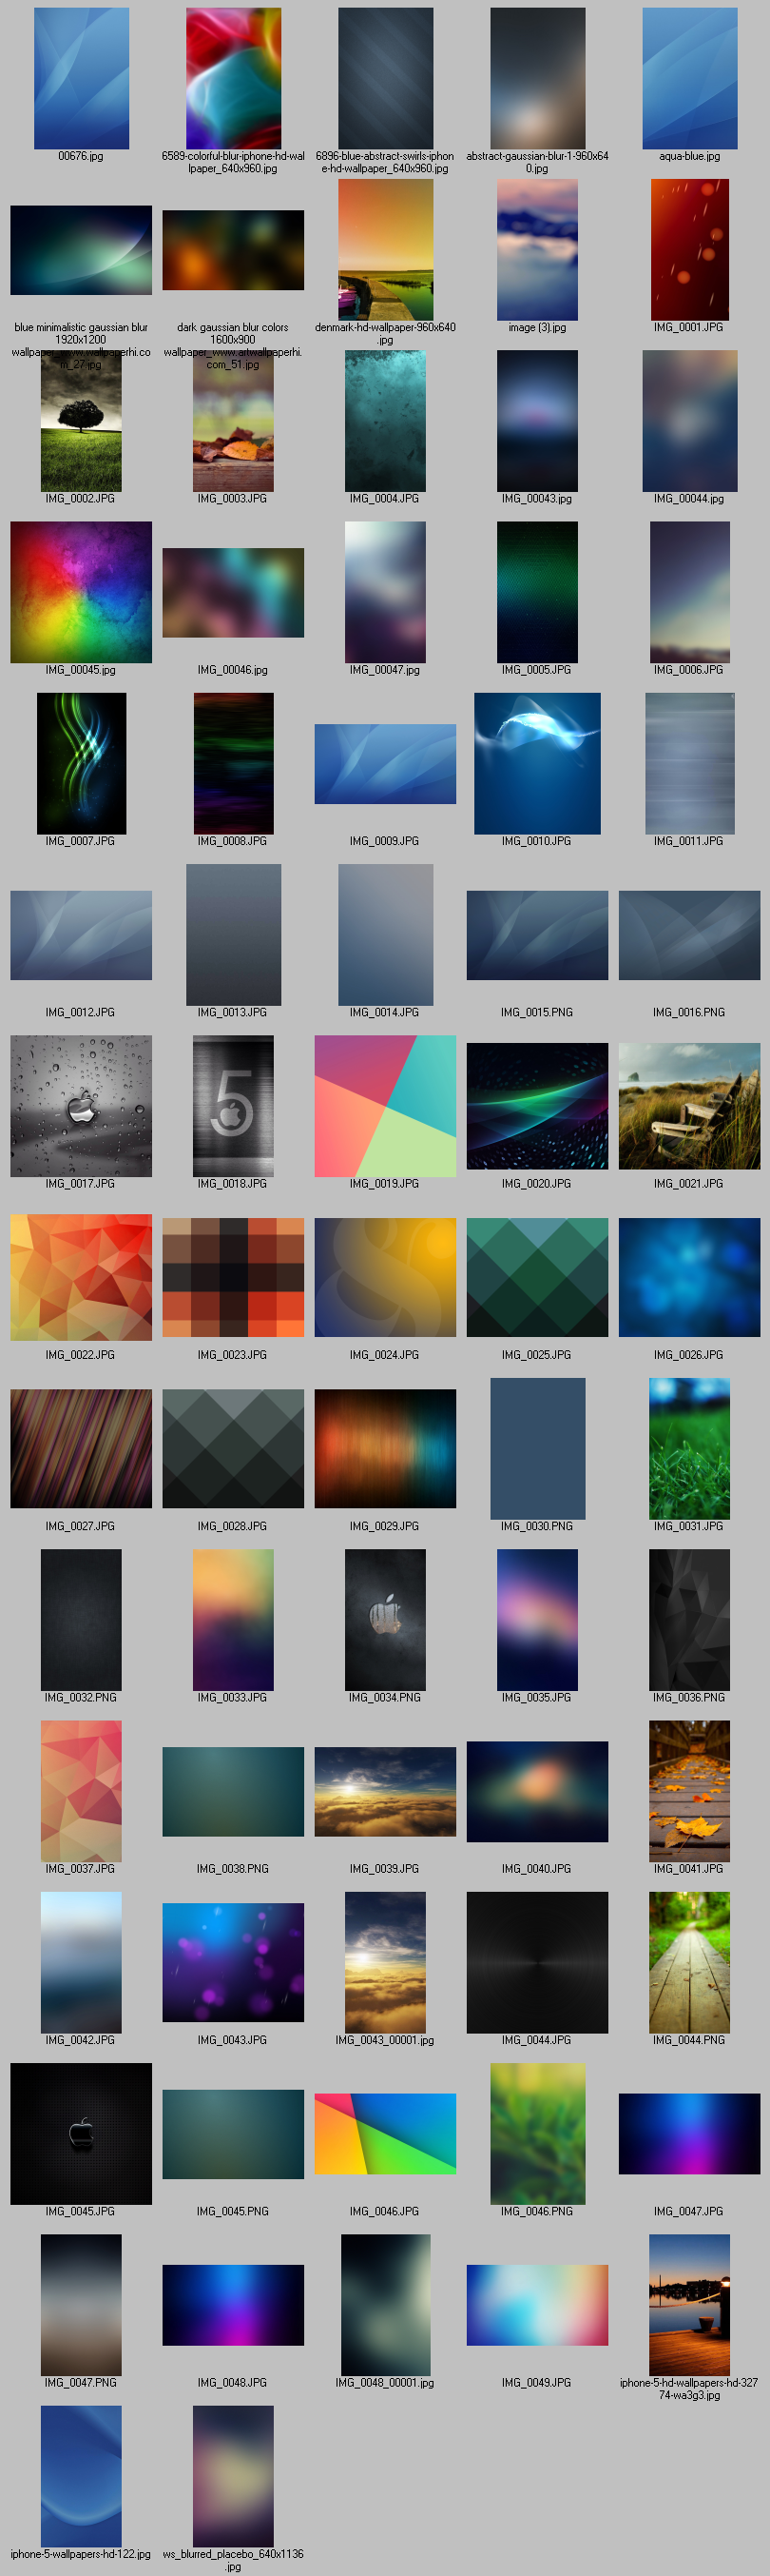Click the file name "IMG_0026.JPG"
The height and width of the screenshot is (2576, 770).
(689, 1354)
